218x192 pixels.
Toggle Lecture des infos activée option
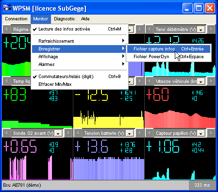pyautogui.click(x=80, y=29)
